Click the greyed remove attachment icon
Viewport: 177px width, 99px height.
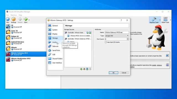click(x=90, y=69)
